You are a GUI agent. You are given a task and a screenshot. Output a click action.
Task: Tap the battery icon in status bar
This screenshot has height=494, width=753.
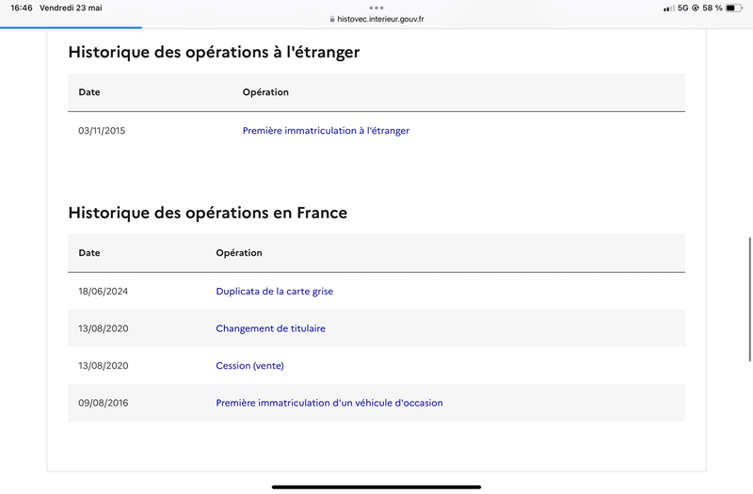[734, 8]
